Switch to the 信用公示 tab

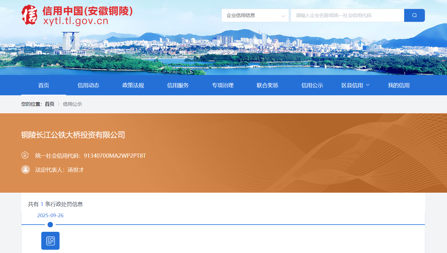coord(312,85)
